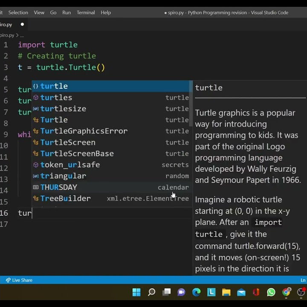The height and width of the screenshot is (307, 307).
Task: Open the OBS Studio taskbar icon
Action: 301,292
